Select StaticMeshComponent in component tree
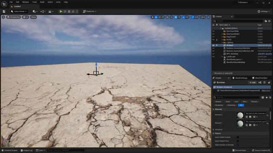The image size is (273, 153). [x=240, y=91]
